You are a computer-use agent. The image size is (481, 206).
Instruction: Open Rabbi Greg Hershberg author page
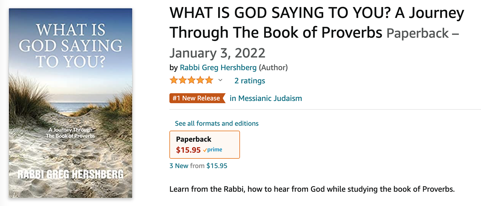click(218, 68)
